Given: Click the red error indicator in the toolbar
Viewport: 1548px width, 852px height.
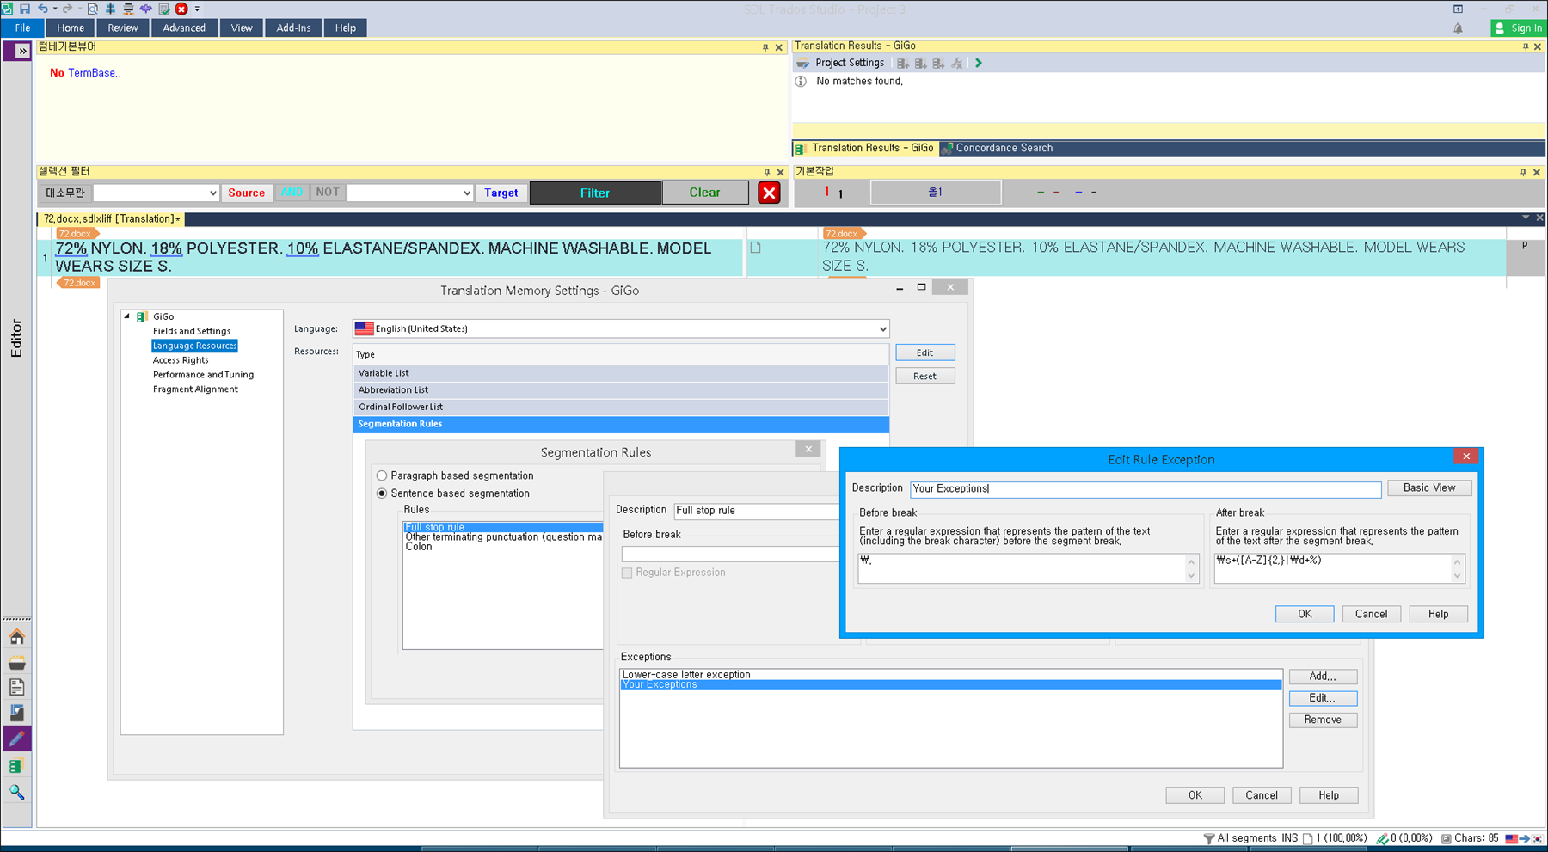Looking at the screenshot, I should pos(180,9).
